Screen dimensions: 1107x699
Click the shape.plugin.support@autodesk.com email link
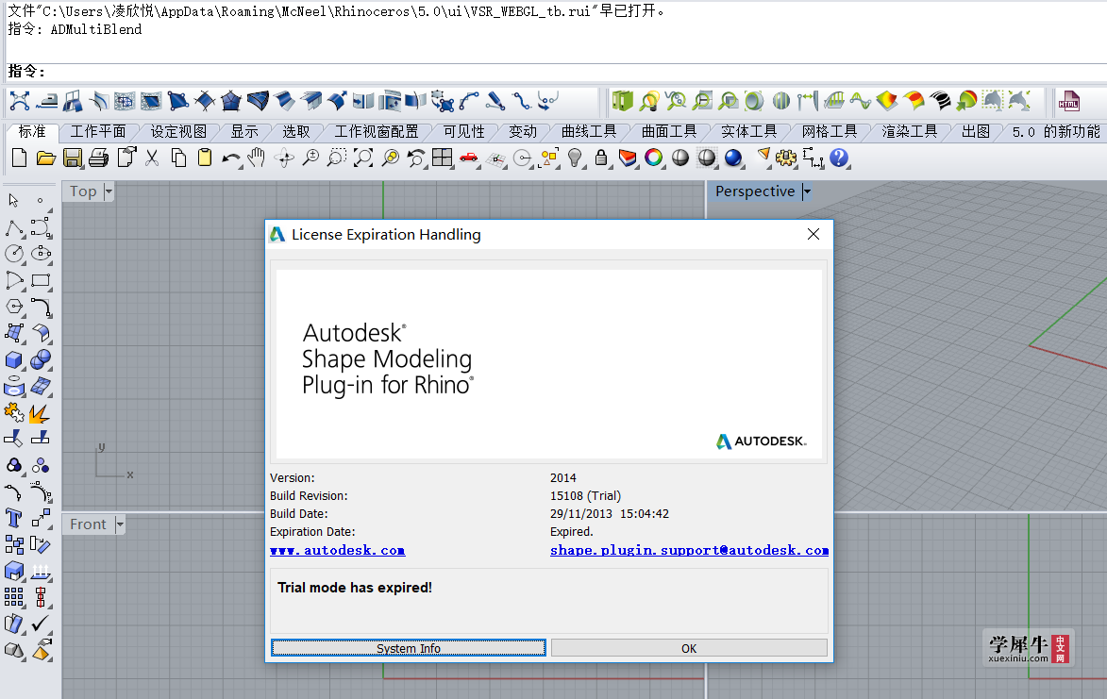coord(689,550)
